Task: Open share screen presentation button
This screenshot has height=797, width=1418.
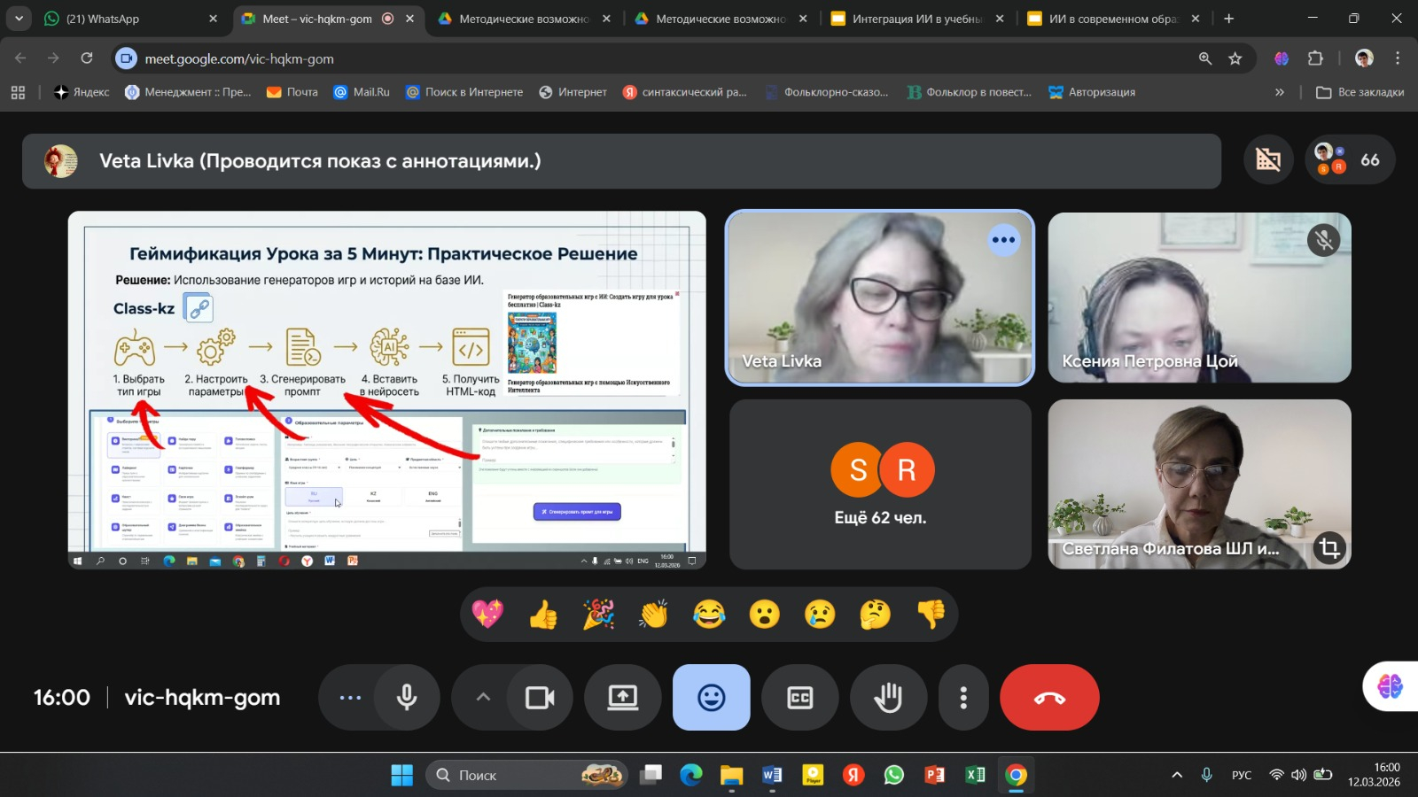Action: (622, 698)
